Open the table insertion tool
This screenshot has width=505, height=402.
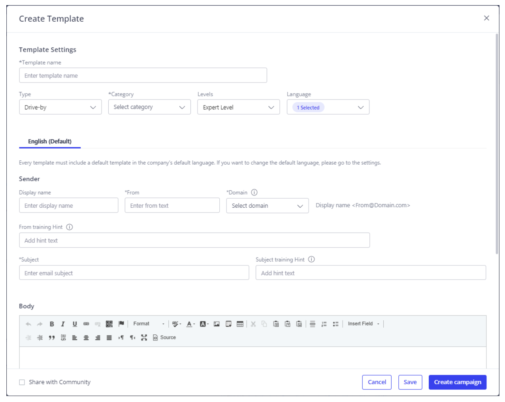coord(240,324)
